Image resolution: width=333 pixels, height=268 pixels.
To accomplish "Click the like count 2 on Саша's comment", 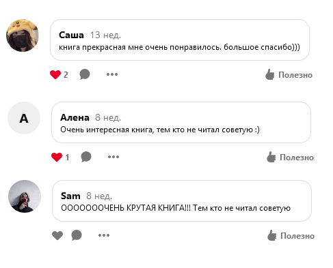I will point(66,75).
